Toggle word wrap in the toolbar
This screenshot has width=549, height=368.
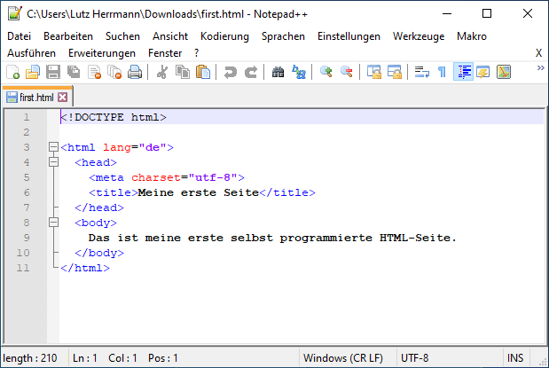tap(422, 73)
